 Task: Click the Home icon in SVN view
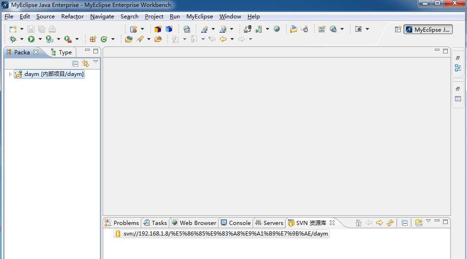(358, 223)
